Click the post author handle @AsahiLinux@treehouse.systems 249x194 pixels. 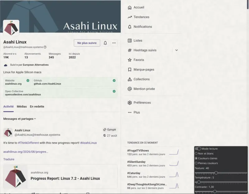[37, 135]
